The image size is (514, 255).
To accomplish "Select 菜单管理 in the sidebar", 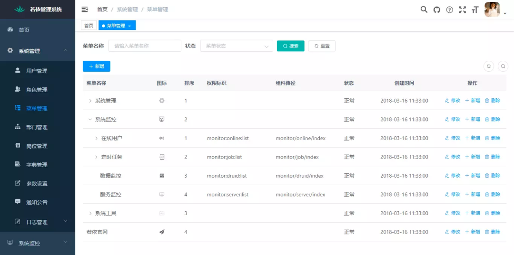I will pos(38,109).
